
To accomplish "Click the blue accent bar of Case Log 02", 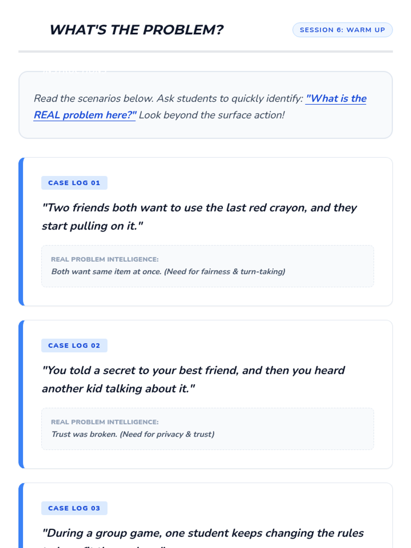I will [x=21, y=394].
